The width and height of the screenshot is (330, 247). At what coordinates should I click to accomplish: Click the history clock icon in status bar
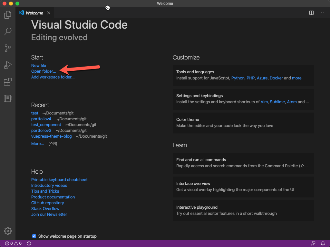(29, 243)
